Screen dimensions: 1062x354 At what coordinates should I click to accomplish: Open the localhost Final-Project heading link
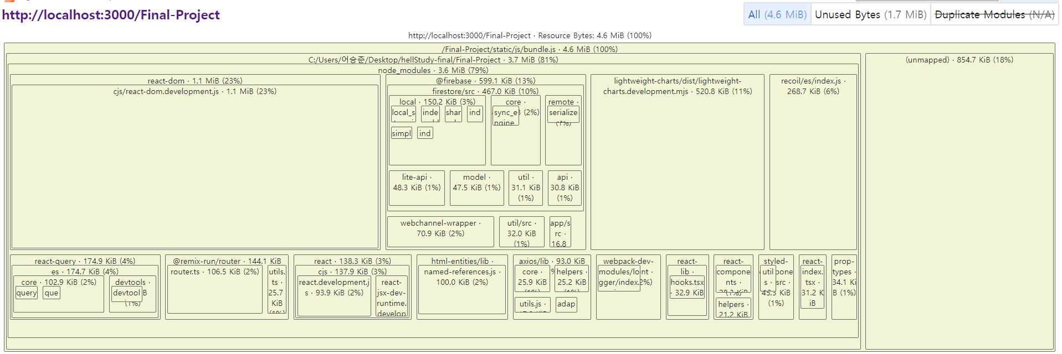pos(111,15)
